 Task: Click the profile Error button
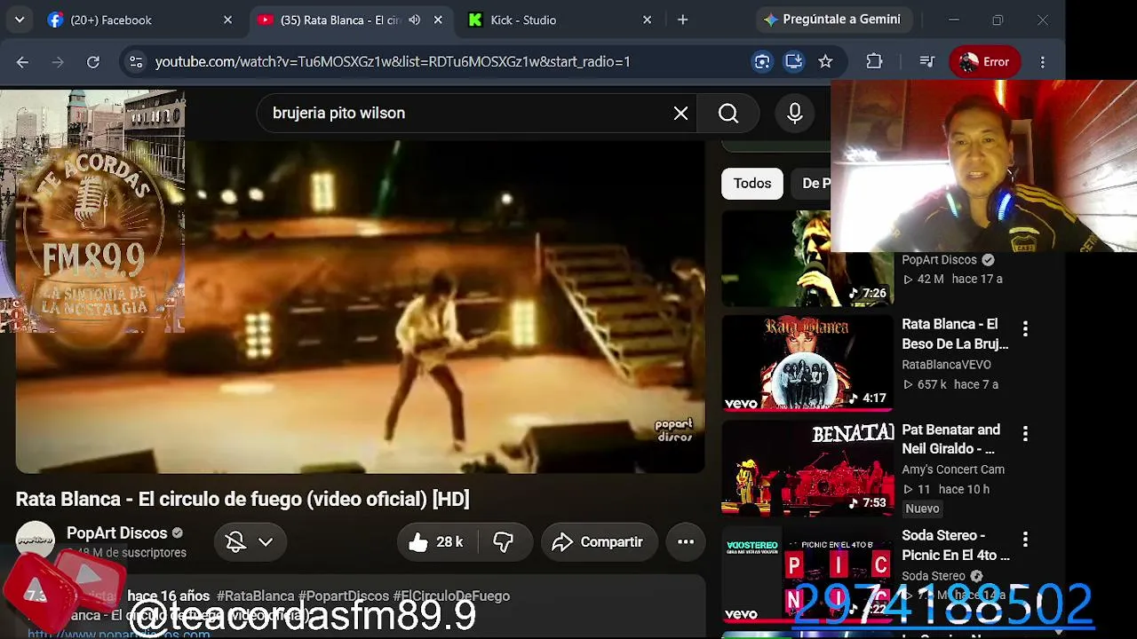985,61
